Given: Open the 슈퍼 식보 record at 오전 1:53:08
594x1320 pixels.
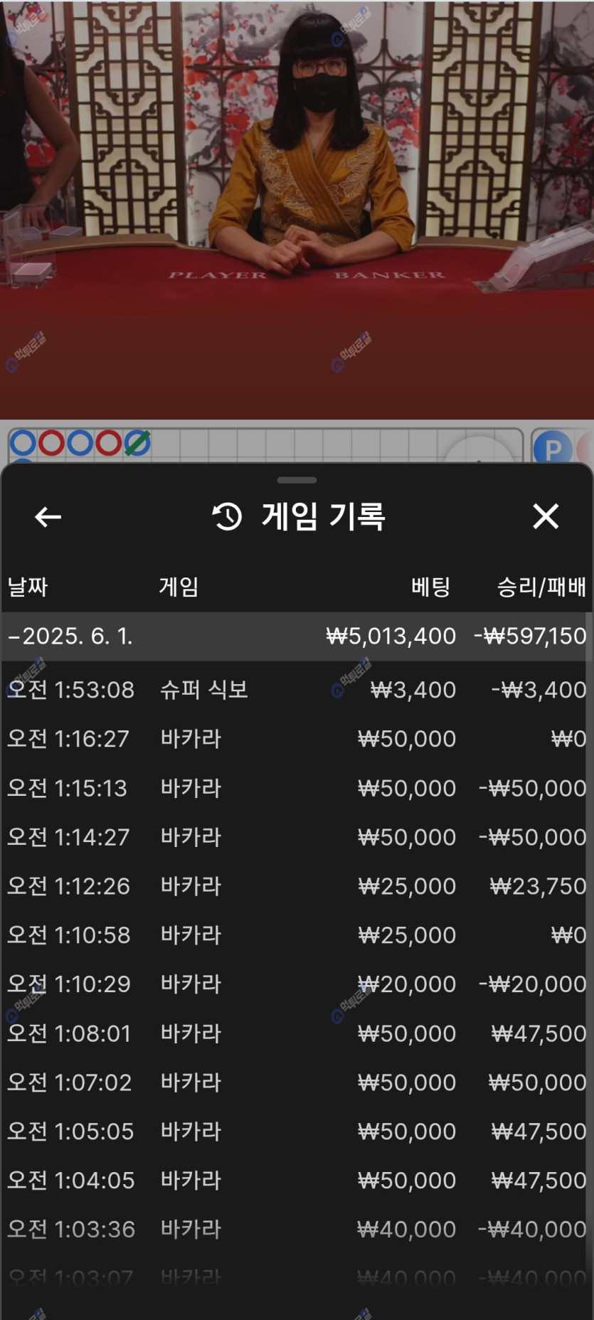Looking at the screenshot, I should coord(297,689).
